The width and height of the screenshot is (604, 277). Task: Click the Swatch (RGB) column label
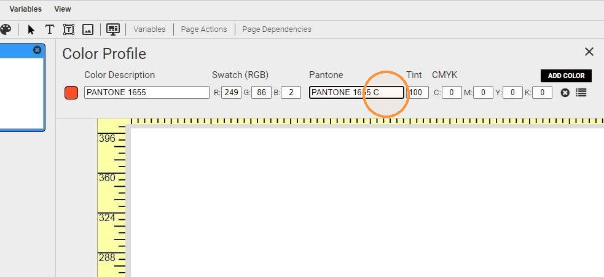(x=240, y=75)
